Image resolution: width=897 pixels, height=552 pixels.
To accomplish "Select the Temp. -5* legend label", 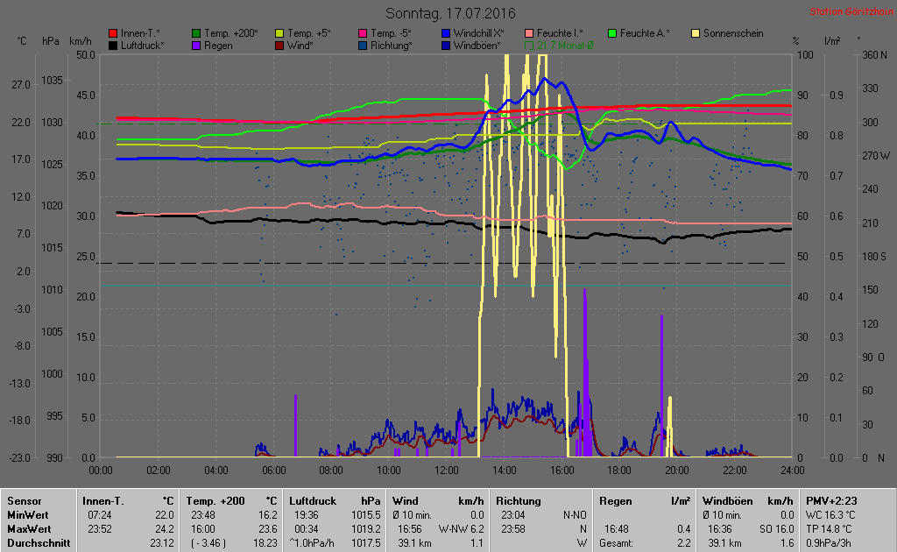I will 391,34.
